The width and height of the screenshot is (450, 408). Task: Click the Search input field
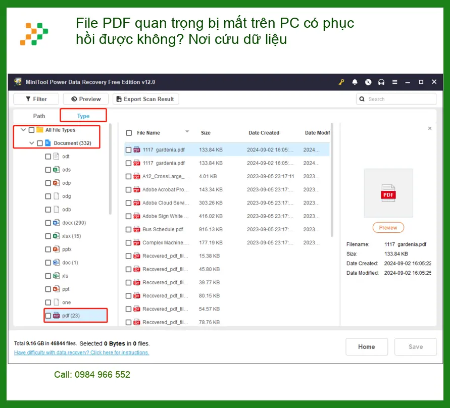[x=396, y=99]
